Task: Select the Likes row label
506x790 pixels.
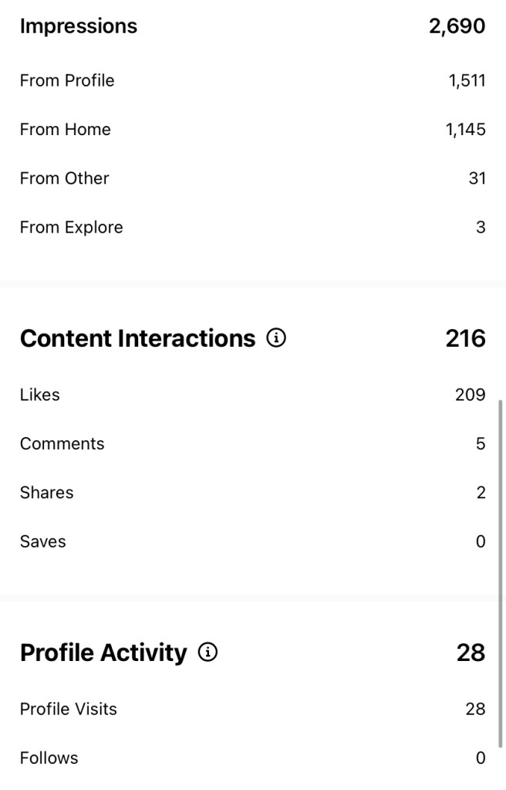Action: pos(40,395)
